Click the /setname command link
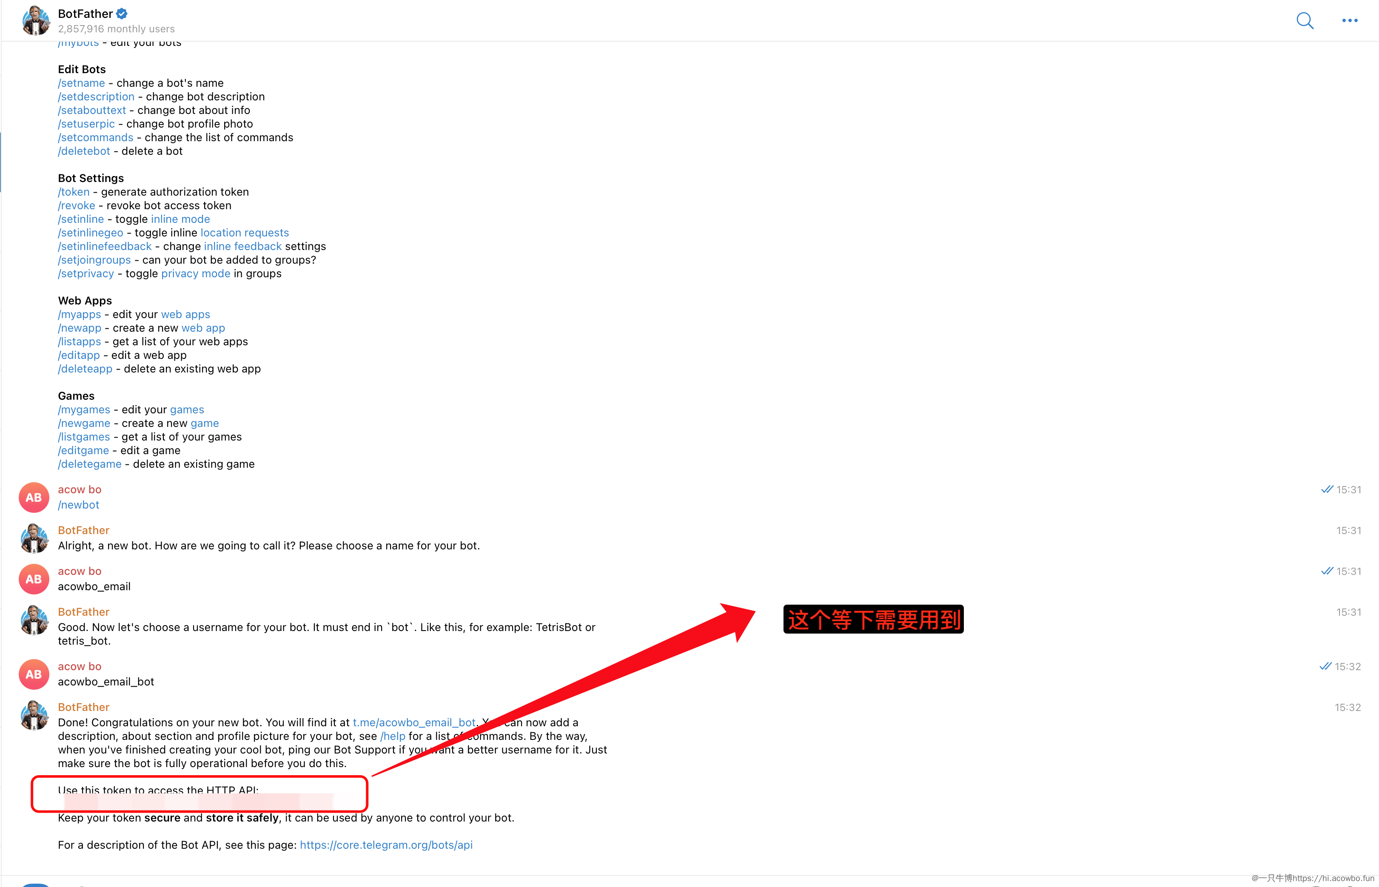 [81, 83]
